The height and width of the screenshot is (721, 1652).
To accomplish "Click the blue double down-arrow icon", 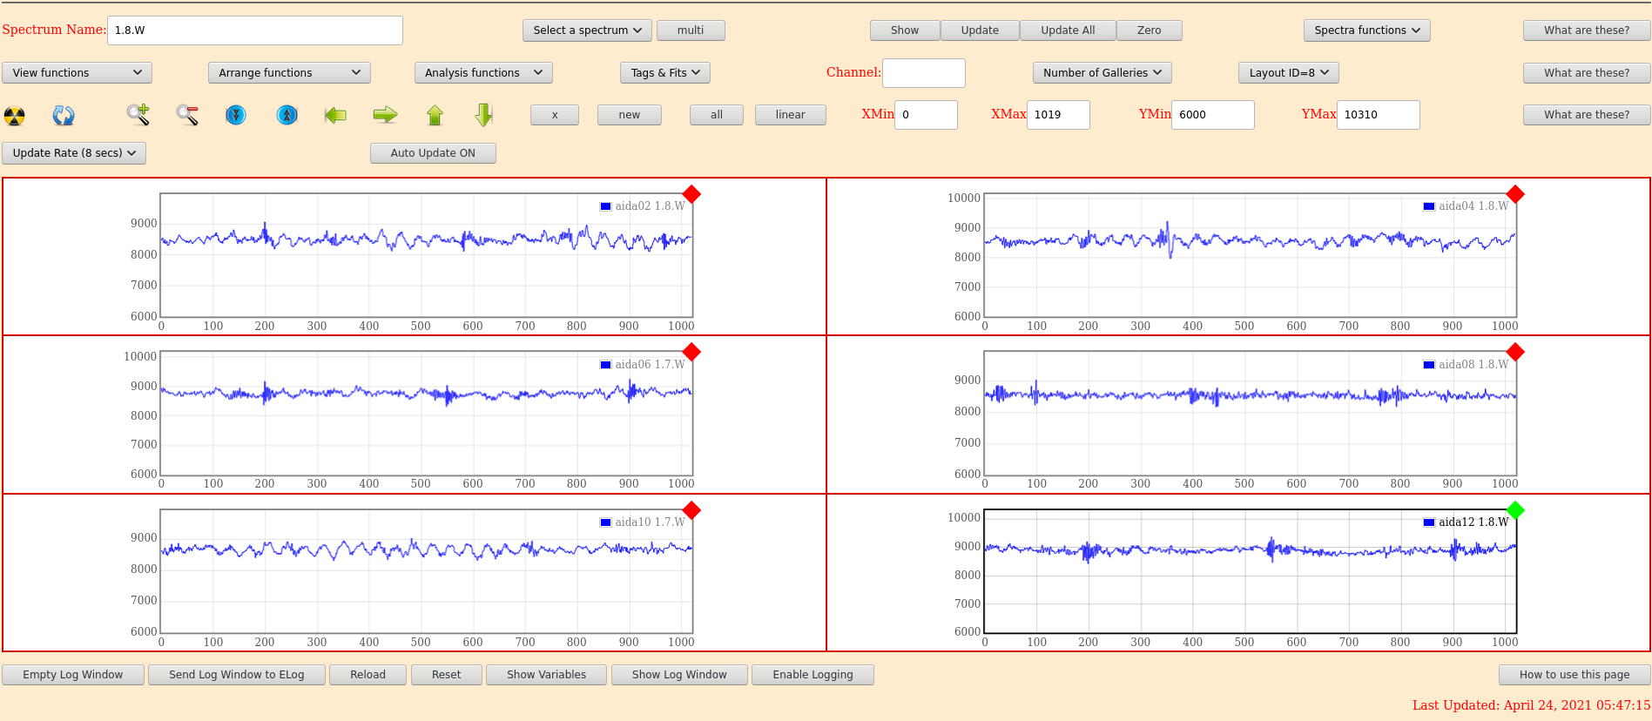I will tap(236, 115).
